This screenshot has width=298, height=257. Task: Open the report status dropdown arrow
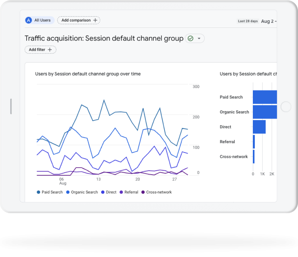coord(199,38)
